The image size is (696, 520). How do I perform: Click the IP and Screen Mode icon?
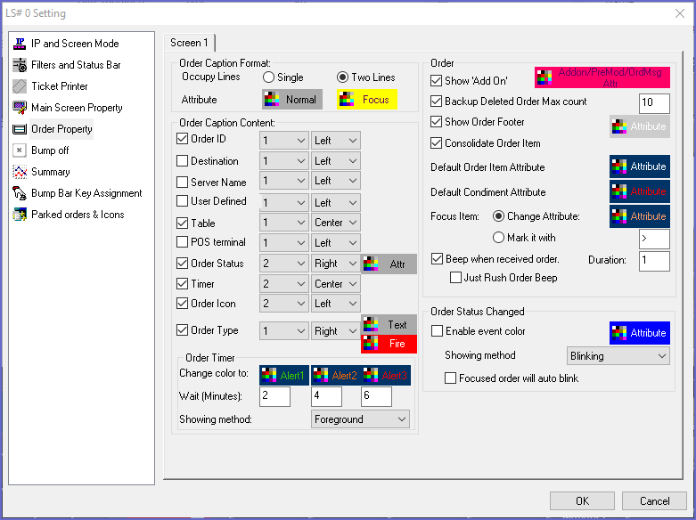(x=20, y=44)
